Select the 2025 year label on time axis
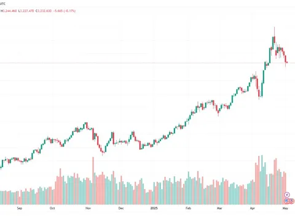The height and width of the screenshot is (221, 295). [154, 208]
